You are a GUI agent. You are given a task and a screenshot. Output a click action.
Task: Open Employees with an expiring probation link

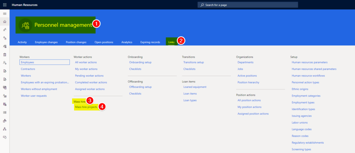click(45, 82)
